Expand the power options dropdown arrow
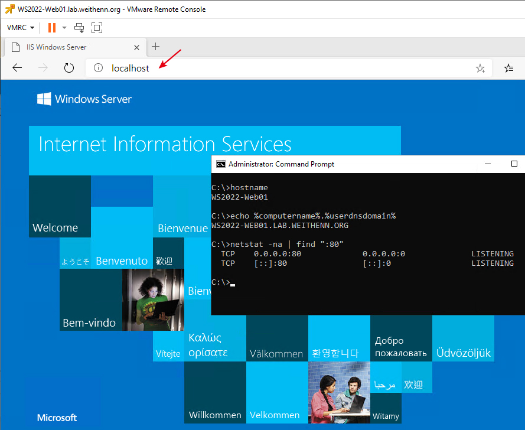This screenshot has width=525, height=430. click(x=64, y=27)
